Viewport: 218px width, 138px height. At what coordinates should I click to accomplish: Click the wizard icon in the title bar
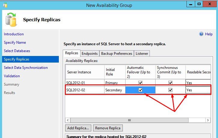[5, 5]
